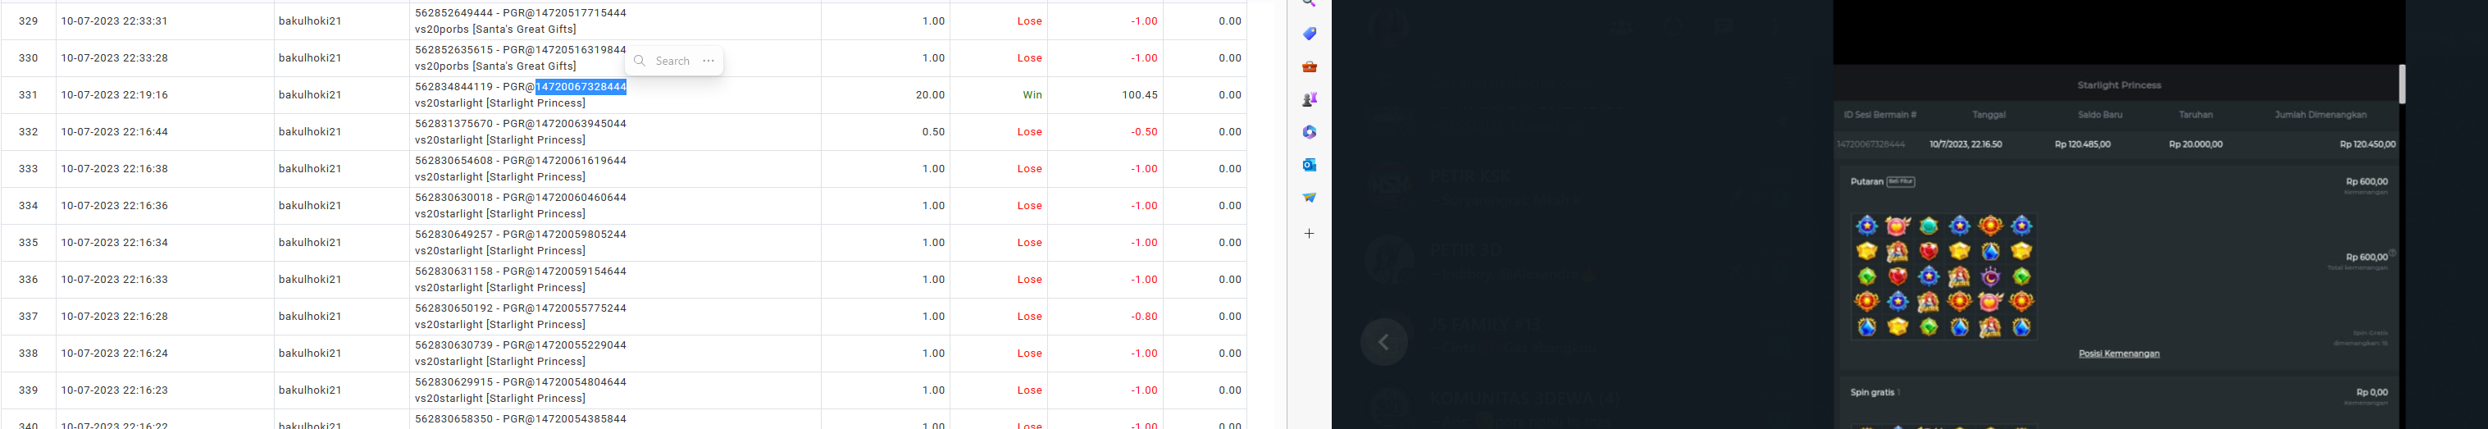Click Saldo Baru column header
The width and height of the screenshot is (2488, 429).
click(2100, 115)
